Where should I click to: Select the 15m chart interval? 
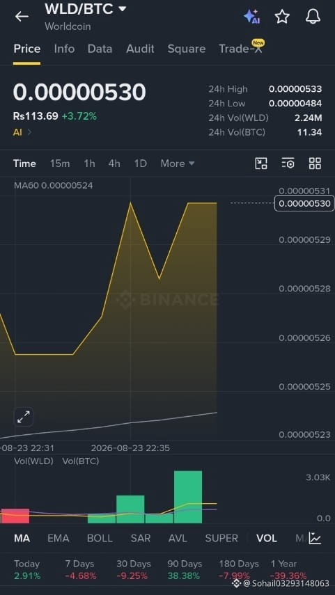click(x=60, y=164)
